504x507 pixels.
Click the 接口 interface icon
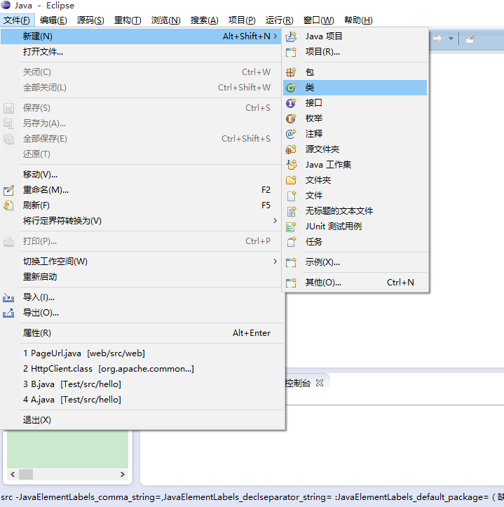291,103
